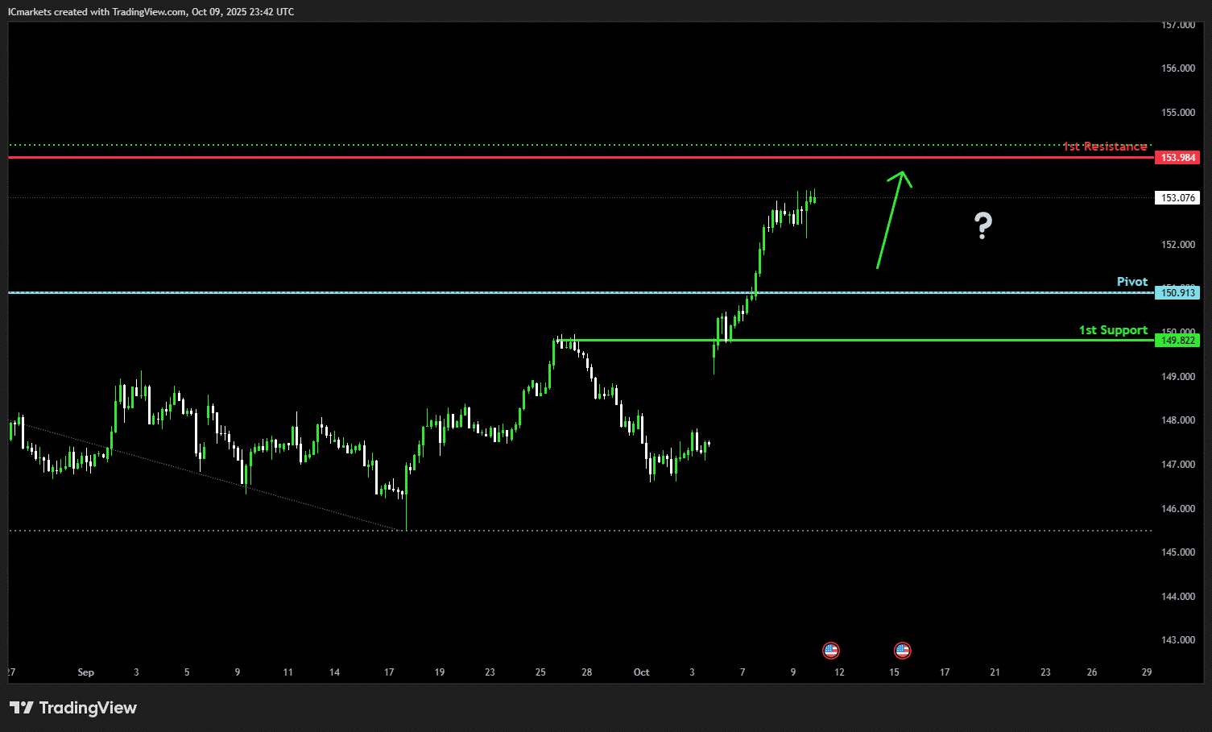The height and width of the screenshot is (732, 1212).
Task: Click the ICmarkets TradingView.com header text
Action: pyautogui.click(x=151, y=12)
